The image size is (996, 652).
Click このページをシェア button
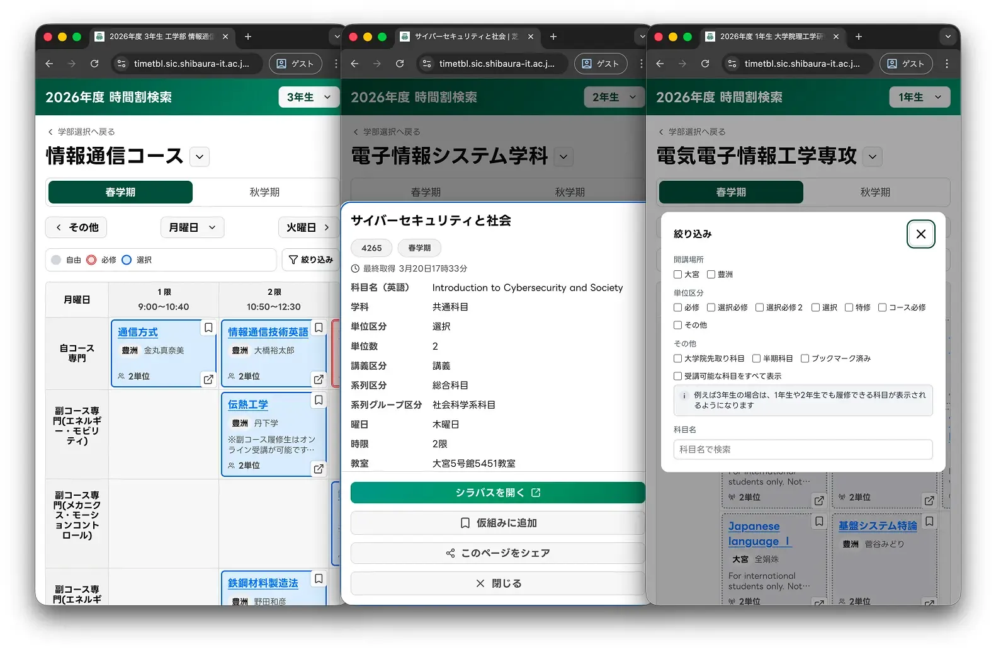pyautogui.click(x=498, y=553)
